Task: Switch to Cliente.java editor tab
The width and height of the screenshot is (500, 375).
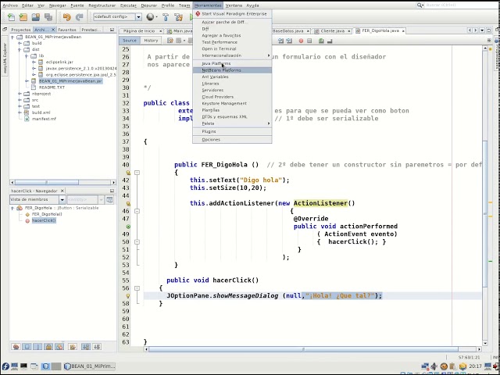Action: coord(332,31)
